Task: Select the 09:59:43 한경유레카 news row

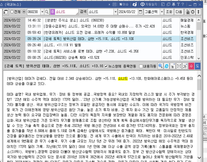Action: coord(100,32)
